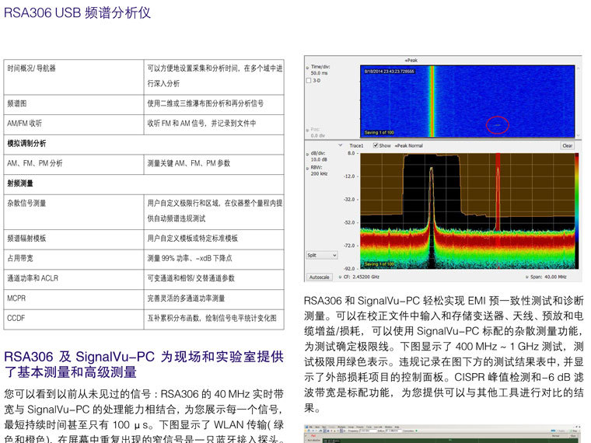Screen dimensions: 591x443
Task: Click the 占用带宽 table cell
Action: click(x=74, y=260)
